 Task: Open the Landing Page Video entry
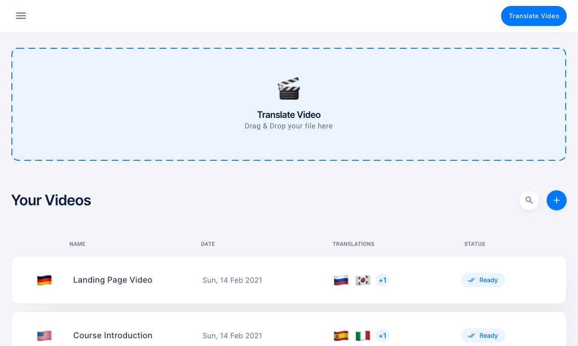click(112, 280)
